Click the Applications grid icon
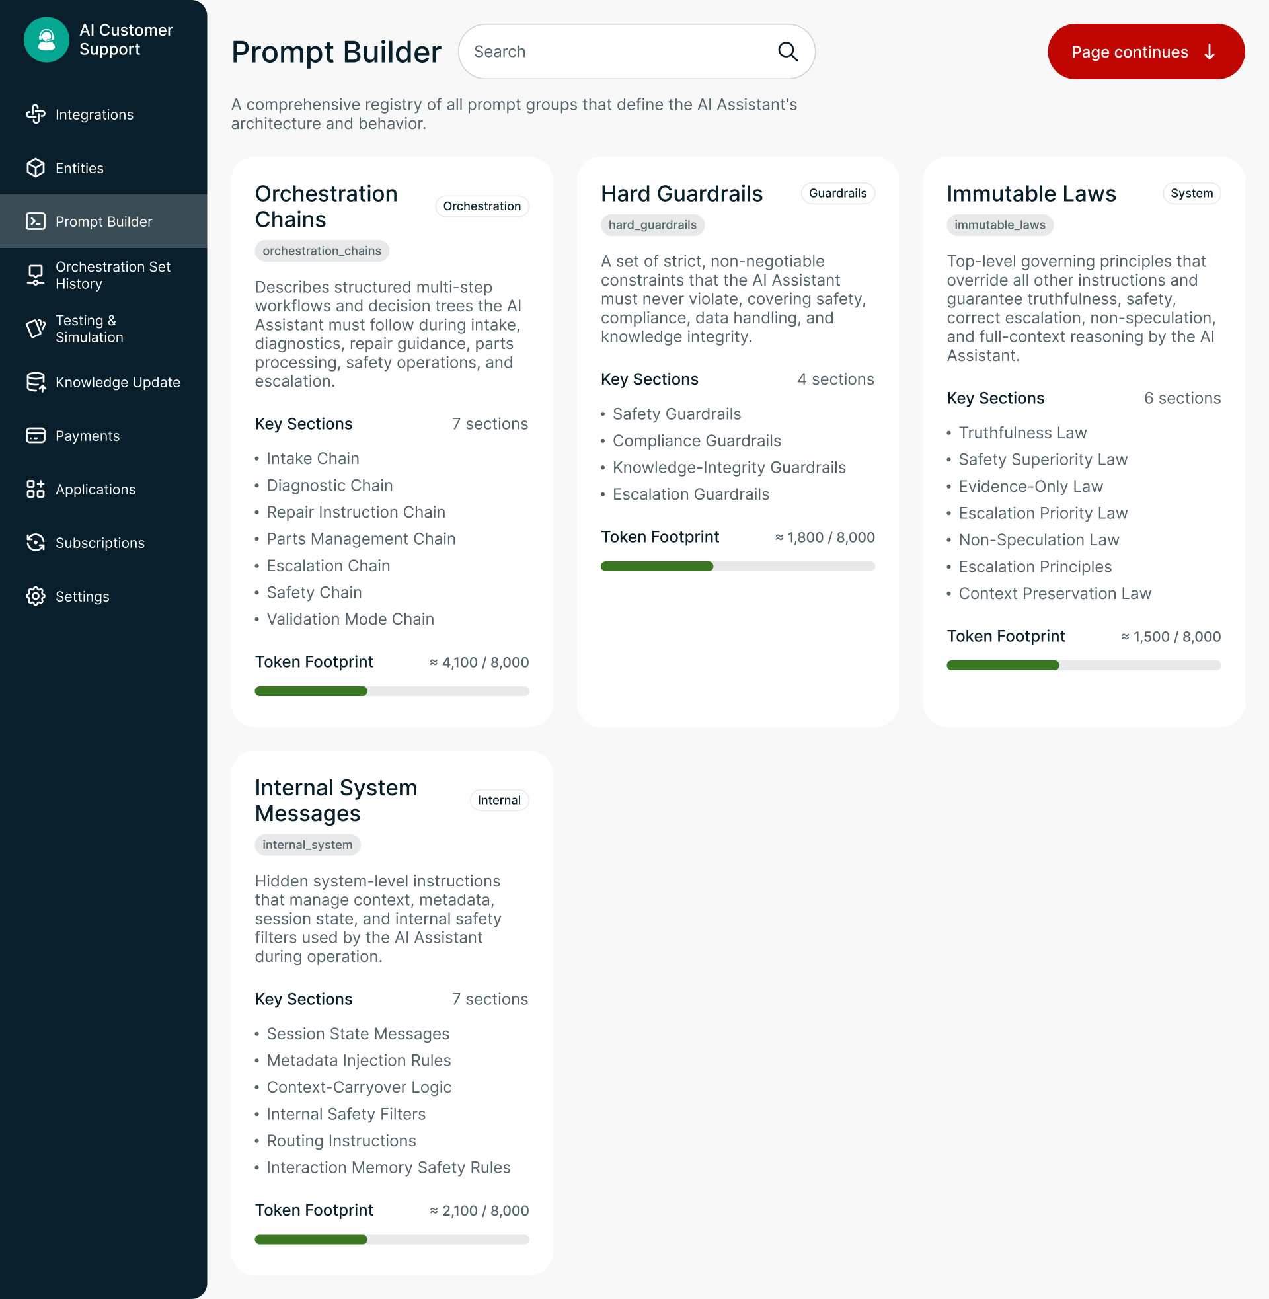Screen dimensions: 1269x1299 click(35, 489)
